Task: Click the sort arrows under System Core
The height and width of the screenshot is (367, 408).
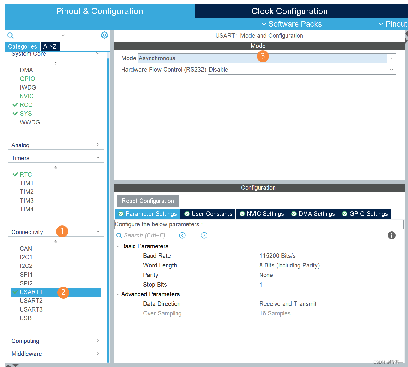Action: pos(56,63)
